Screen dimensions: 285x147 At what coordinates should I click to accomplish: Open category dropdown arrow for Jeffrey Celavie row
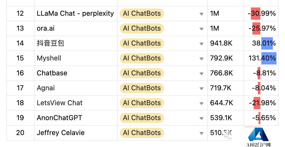[x=202, y=133]
